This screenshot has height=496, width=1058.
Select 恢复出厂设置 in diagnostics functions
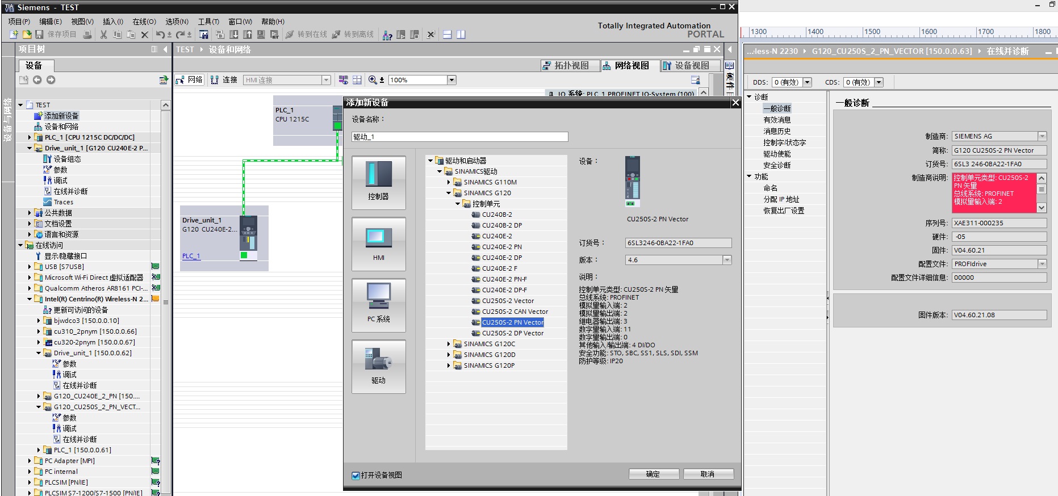pyautogui.click(x=784, y=211)
